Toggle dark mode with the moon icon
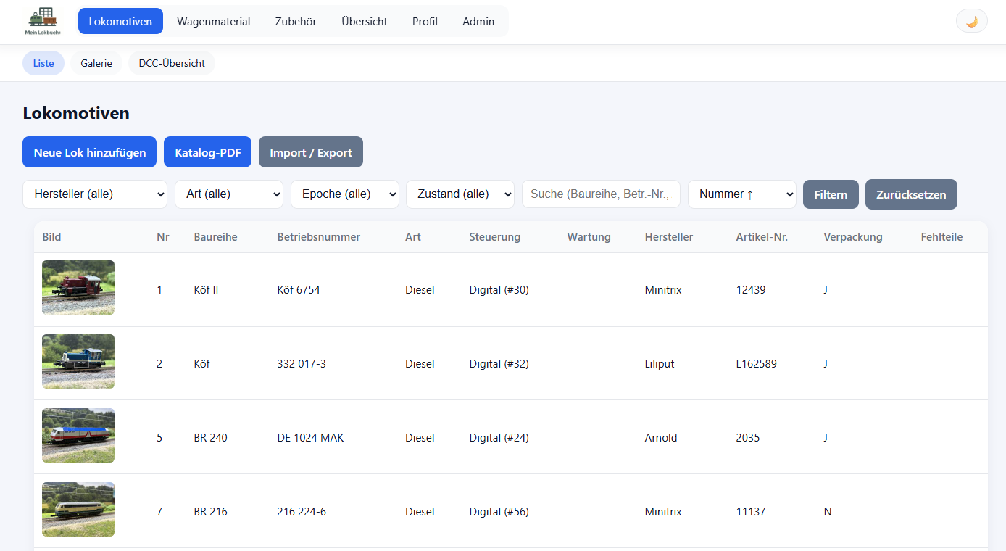This screenshot has height=551, width=1006. pos(972,21)
